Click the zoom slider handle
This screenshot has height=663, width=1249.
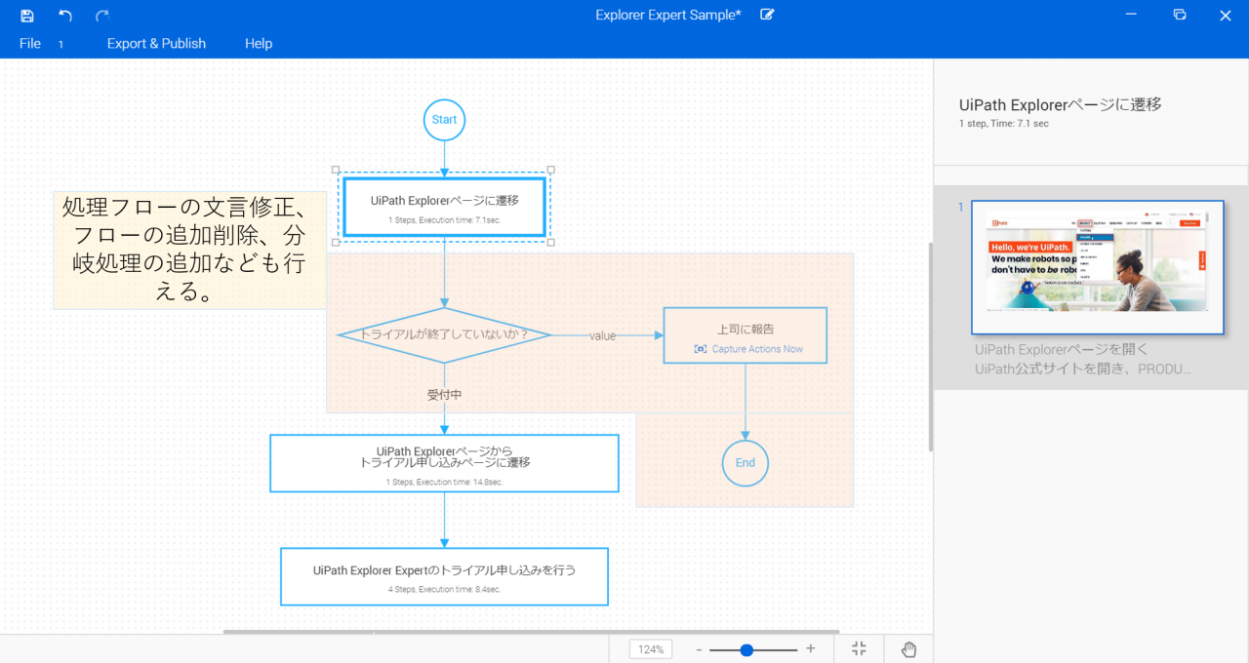[x=746, y=649]
